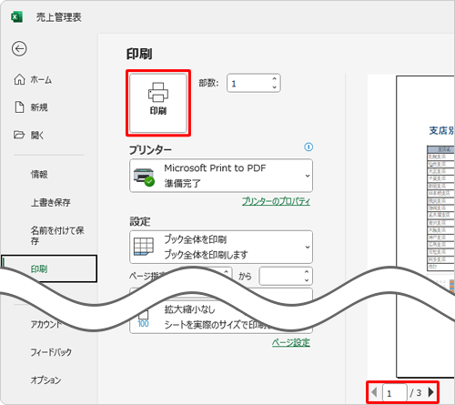
Task: Click the worksheet grid icon beside ブック全体を印刷
Action: coord(144,247)
